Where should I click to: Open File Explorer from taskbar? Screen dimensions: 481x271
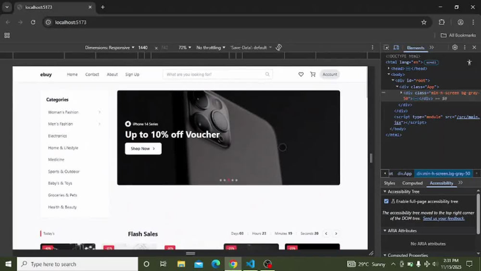[181, 264]
